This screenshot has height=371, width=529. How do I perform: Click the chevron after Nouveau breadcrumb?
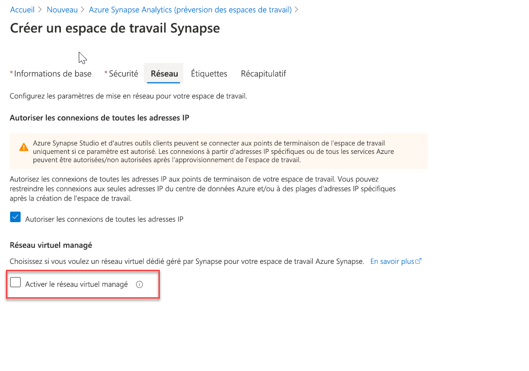[x=83, y=10]
